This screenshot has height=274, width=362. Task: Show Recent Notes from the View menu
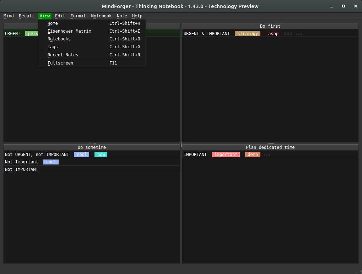pyautogui.click(x=63, y=55)
